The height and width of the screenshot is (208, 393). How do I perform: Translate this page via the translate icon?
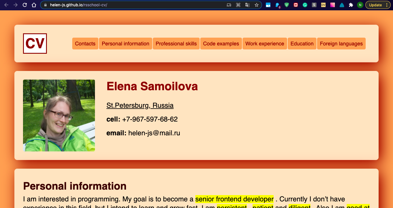247,5
